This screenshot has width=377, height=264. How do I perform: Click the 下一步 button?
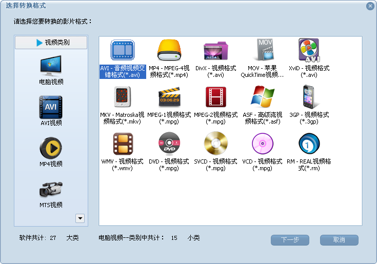point(290,240)
